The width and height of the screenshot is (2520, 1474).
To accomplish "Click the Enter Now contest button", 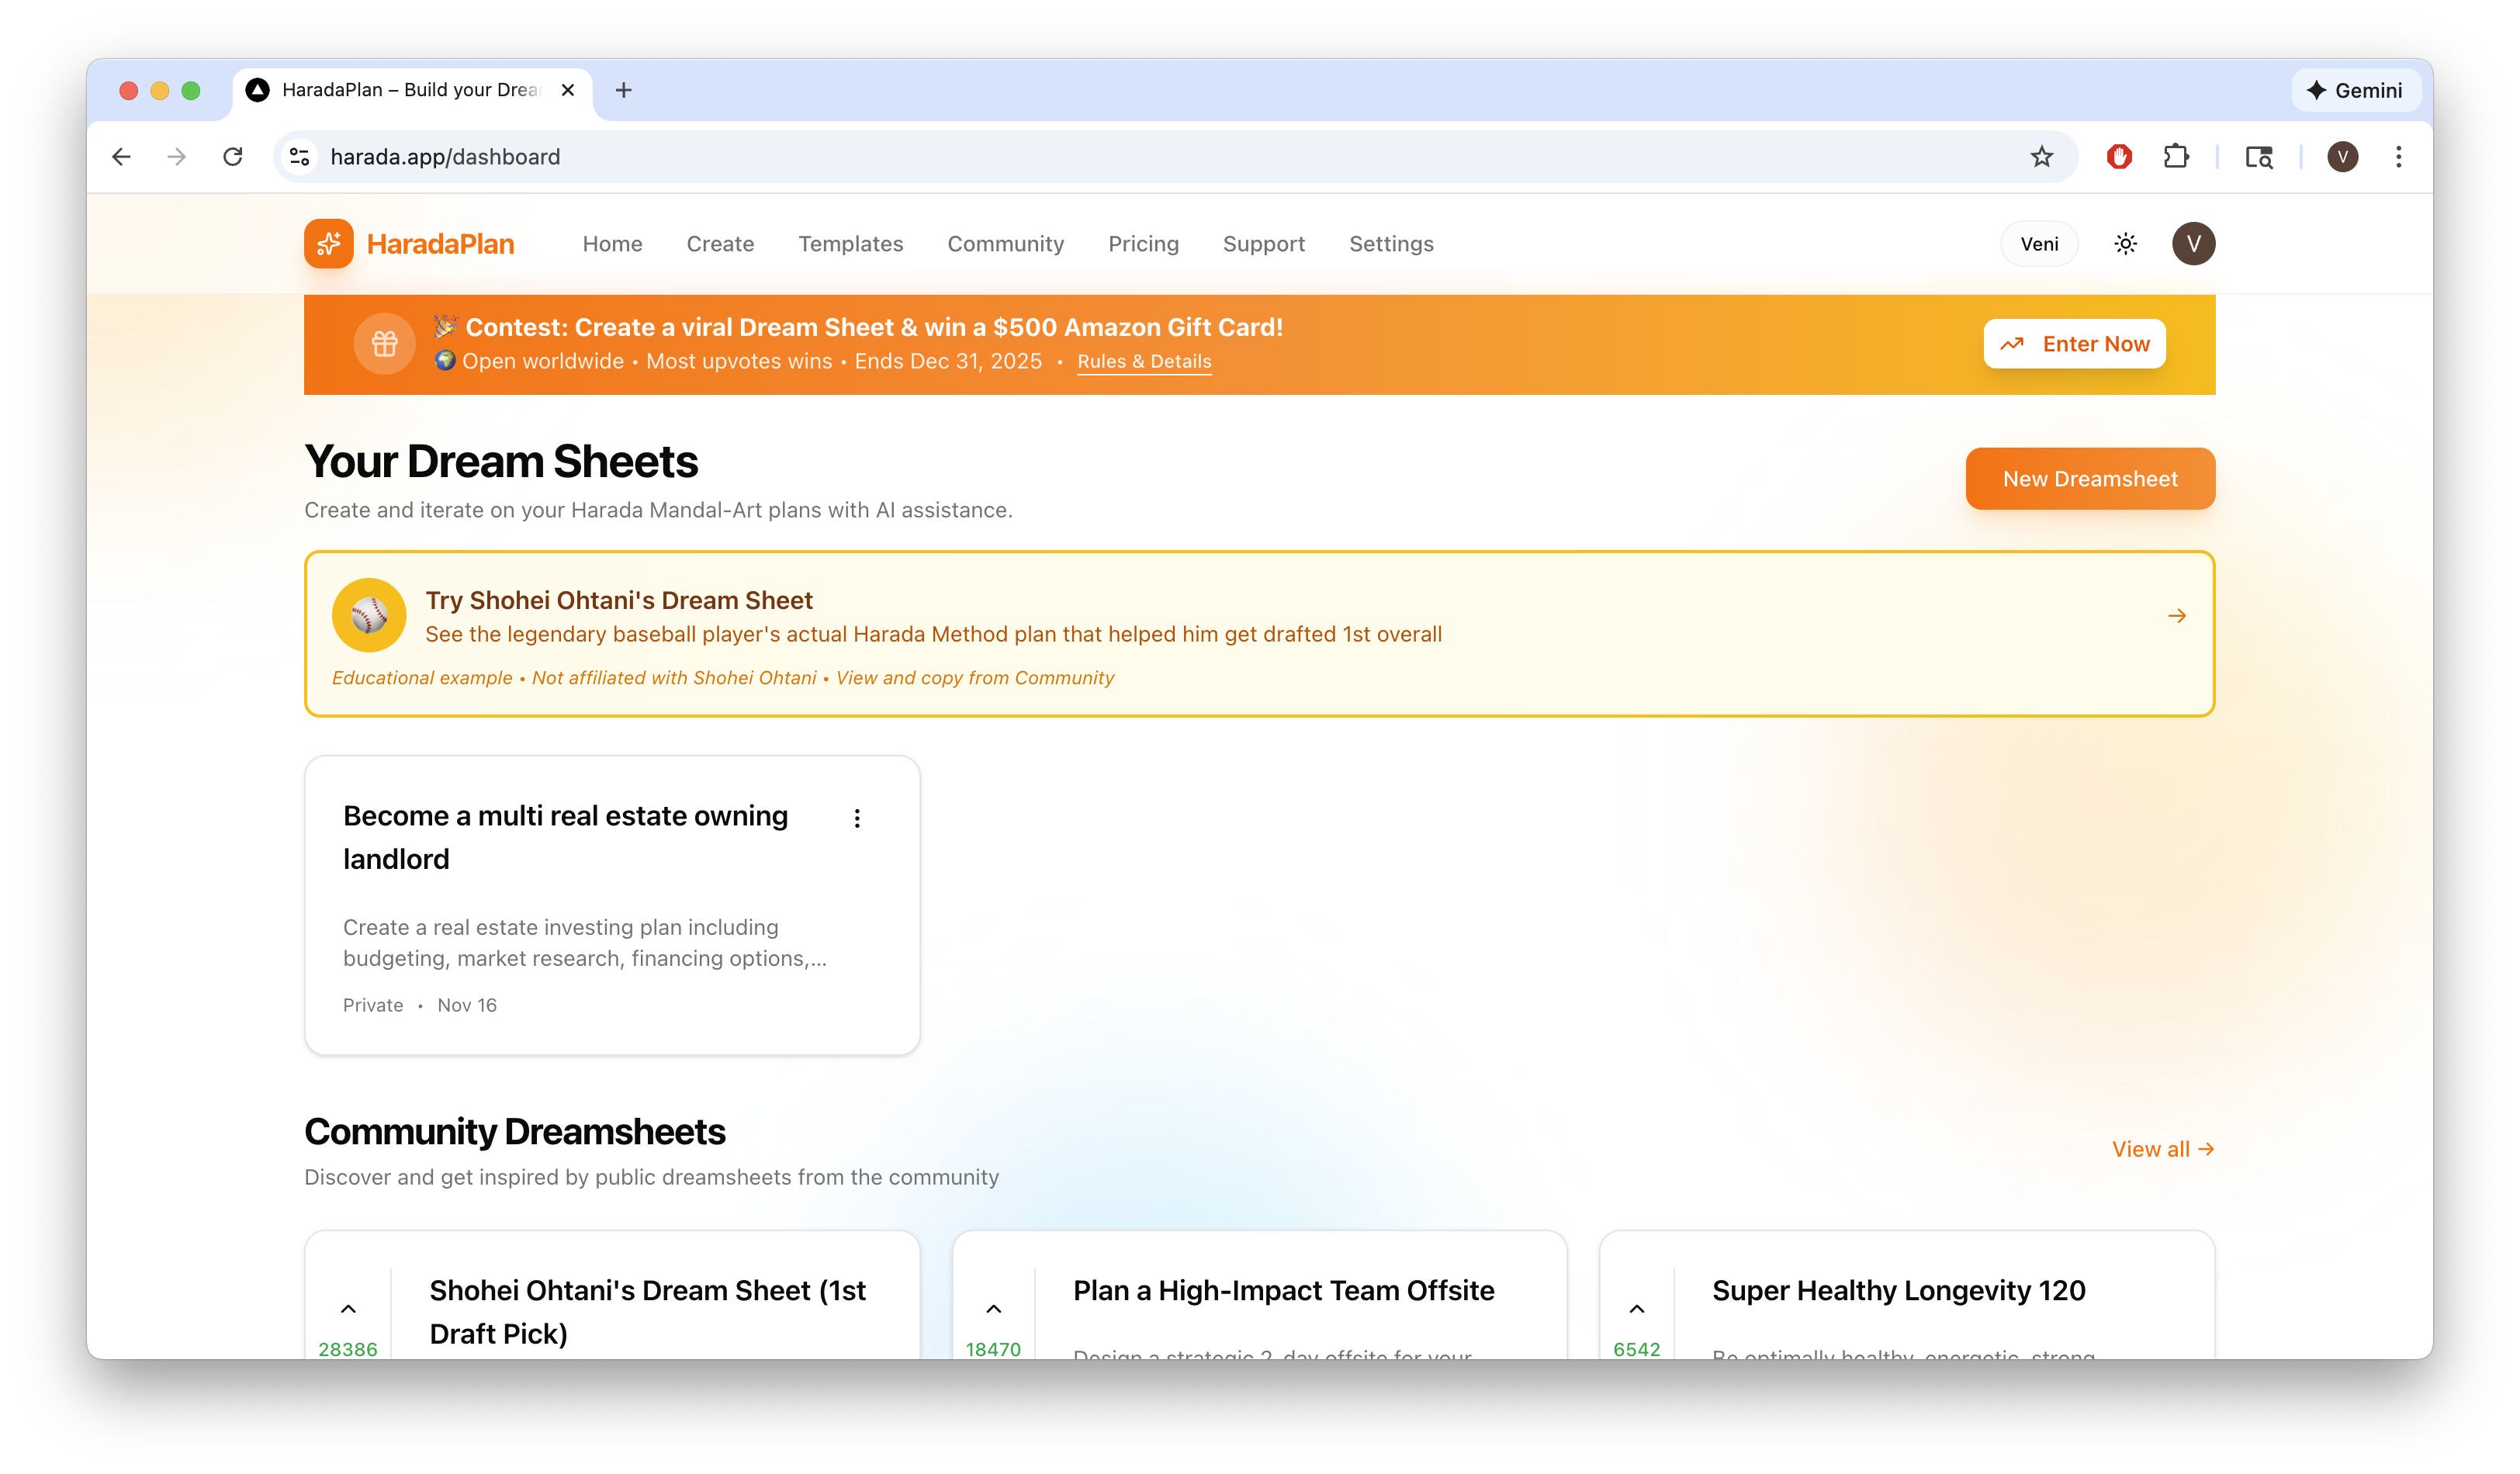I will [x=2074, y=344].
